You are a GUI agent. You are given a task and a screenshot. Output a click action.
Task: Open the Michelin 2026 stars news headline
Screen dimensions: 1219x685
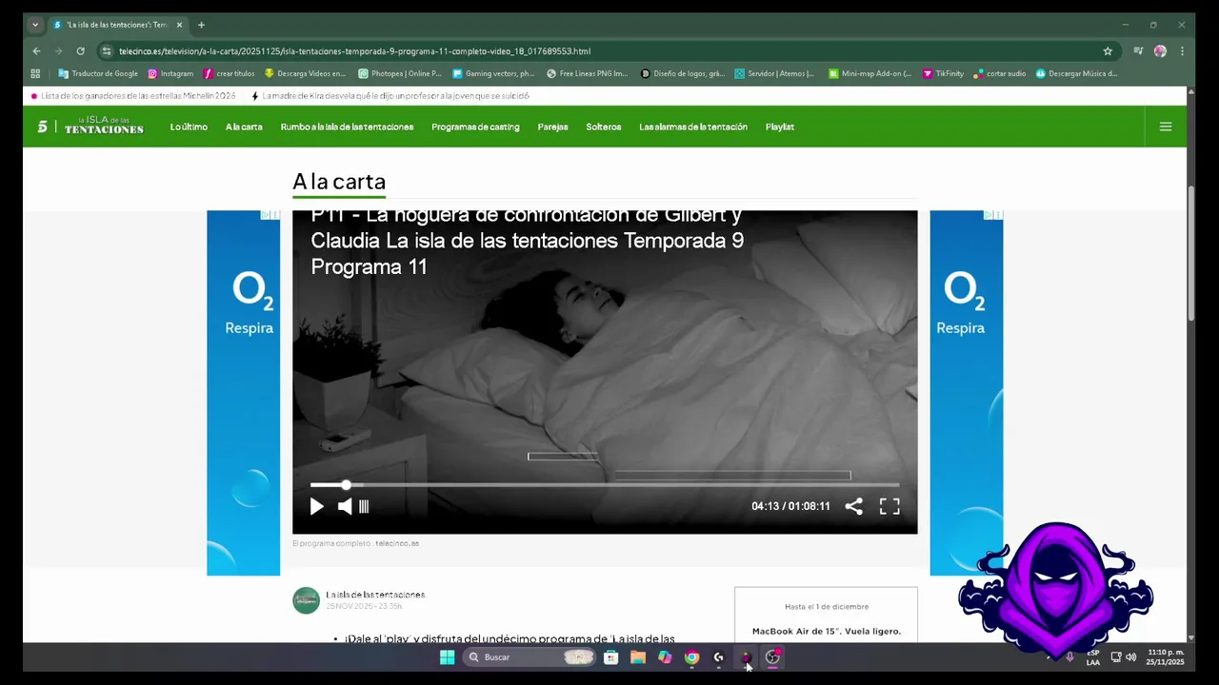pyautogui.click(x=138, y=96)
